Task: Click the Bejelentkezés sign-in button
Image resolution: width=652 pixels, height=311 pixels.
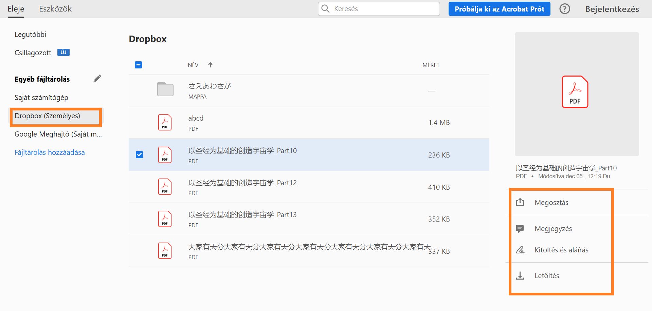Action: (612, 9)
